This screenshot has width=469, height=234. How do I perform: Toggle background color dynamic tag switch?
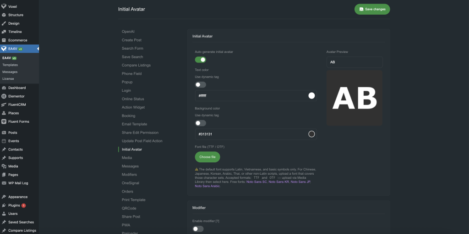click(x=200, y=123)
